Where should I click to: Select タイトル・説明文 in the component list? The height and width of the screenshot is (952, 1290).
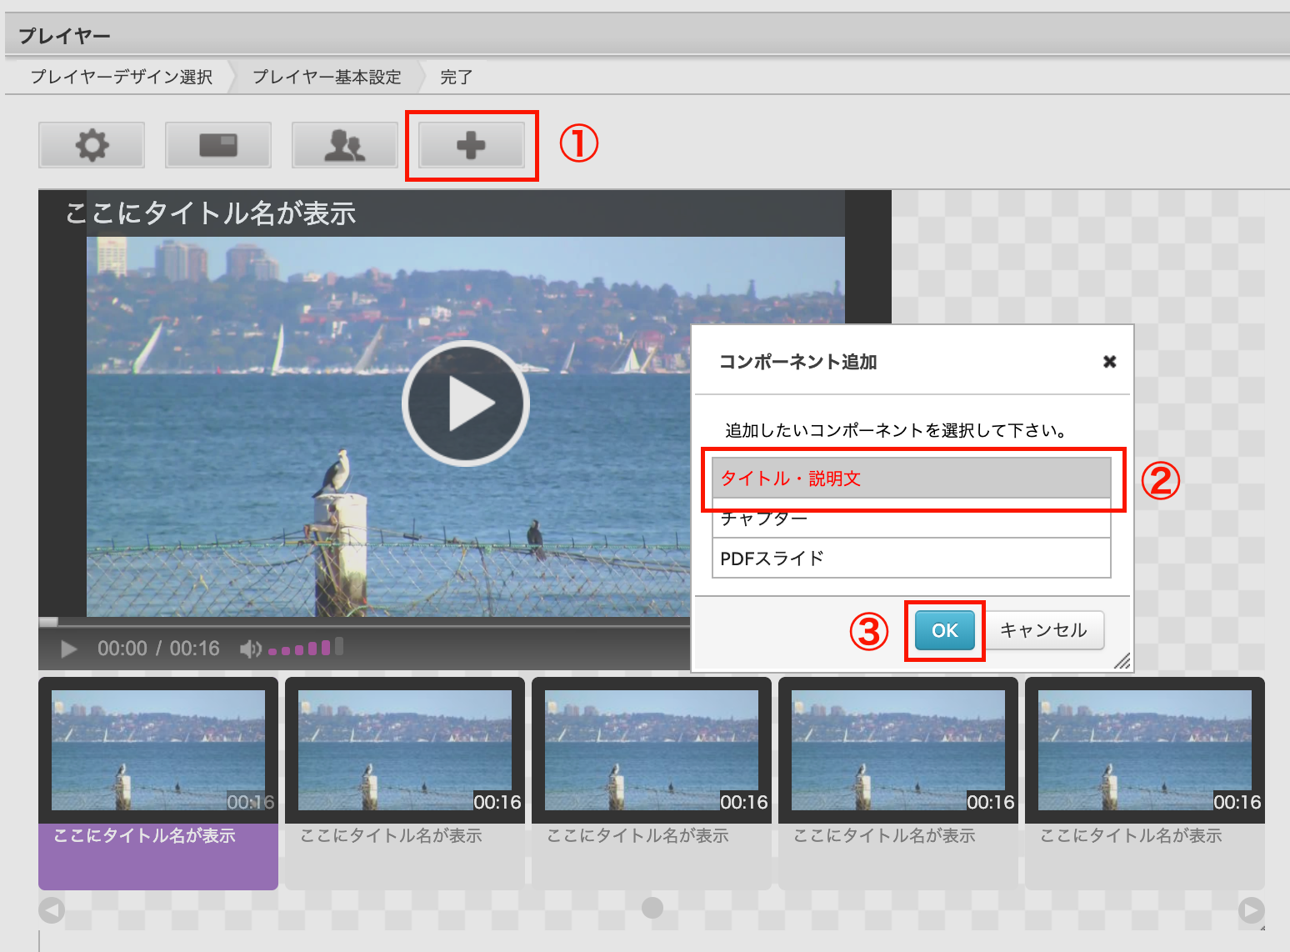(912, 479)
